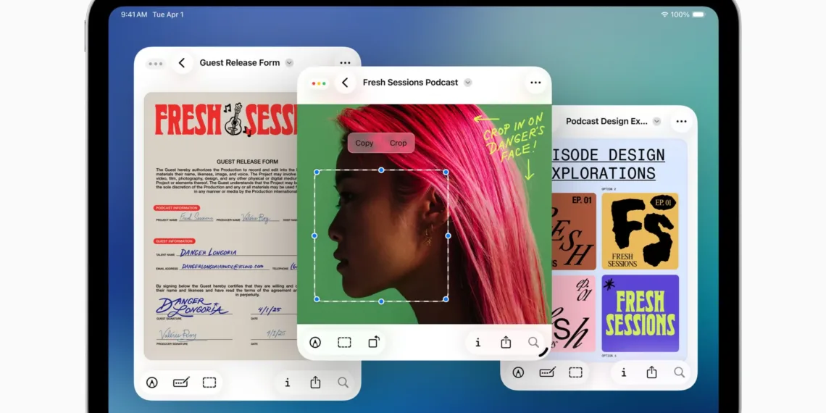Search inside the Guest Release Form window
The height and width of the screenshot is (413, 826).
(343, 383)
